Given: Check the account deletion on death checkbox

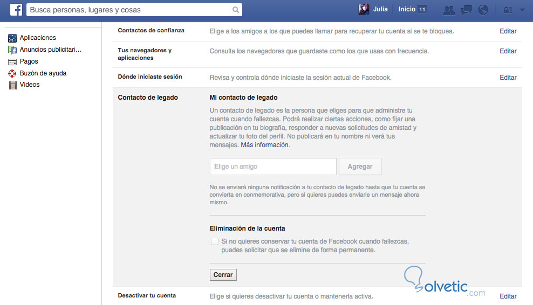Looking at the screenshot, I should [215, 241].
